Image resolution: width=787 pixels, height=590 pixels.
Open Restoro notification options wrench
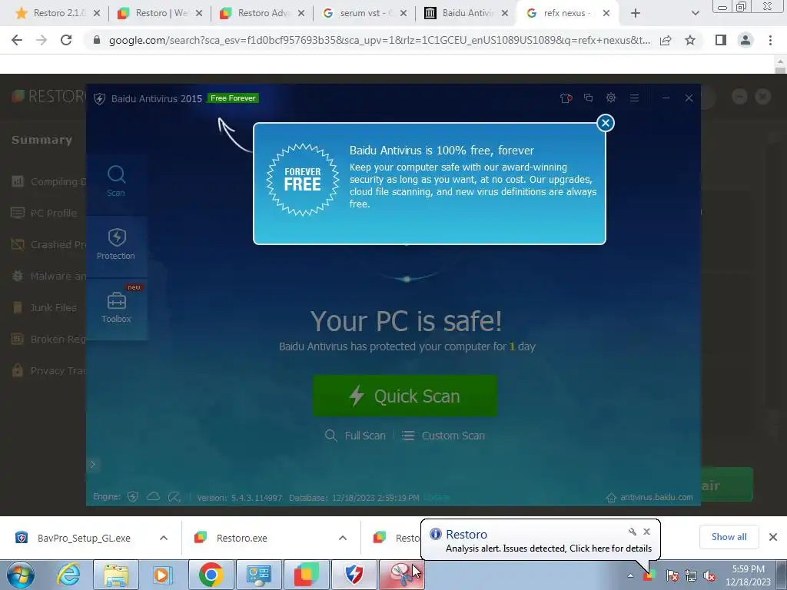pyautogui.click(x=633, y=532)
